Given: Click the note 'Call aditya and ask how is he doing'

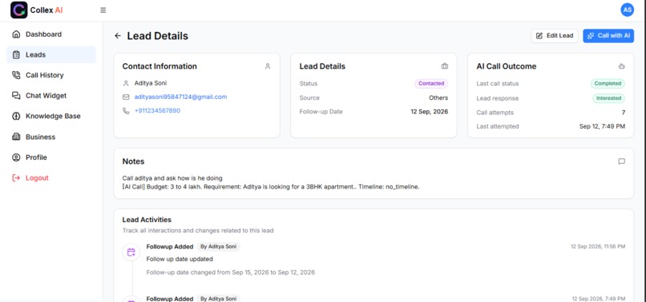Looking at the screenshot, I should 172,178.
